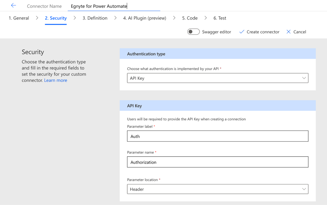Click the chevron between Definition and AI Plugin

coord(115,18)
